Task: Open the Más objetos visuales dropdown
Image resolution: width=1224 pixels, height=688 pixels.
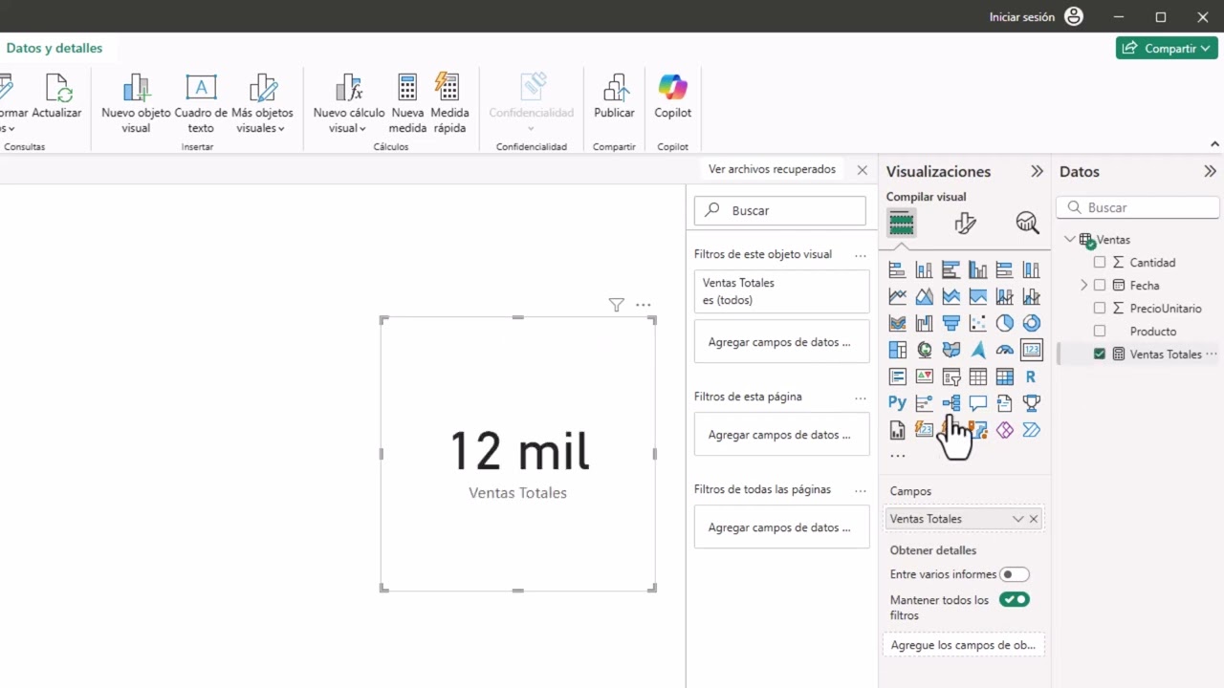Action: pyautogui.click(x=264, y=103)
